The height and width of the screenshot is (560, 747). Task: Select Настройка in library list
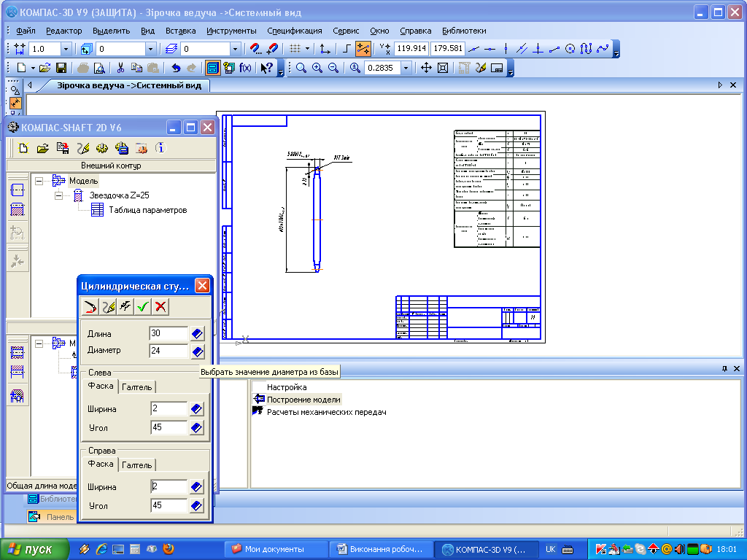coord(287,387)
